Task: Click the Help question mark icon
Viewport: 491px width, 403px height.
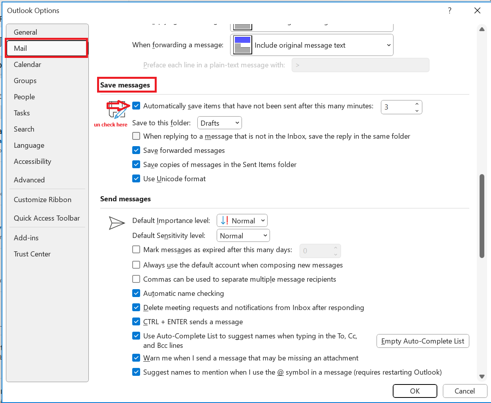Action: [x=450, y=11]
